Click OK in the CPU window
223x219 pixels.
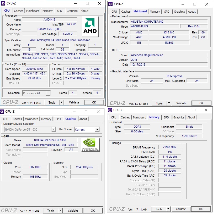(x=94, y=102)
